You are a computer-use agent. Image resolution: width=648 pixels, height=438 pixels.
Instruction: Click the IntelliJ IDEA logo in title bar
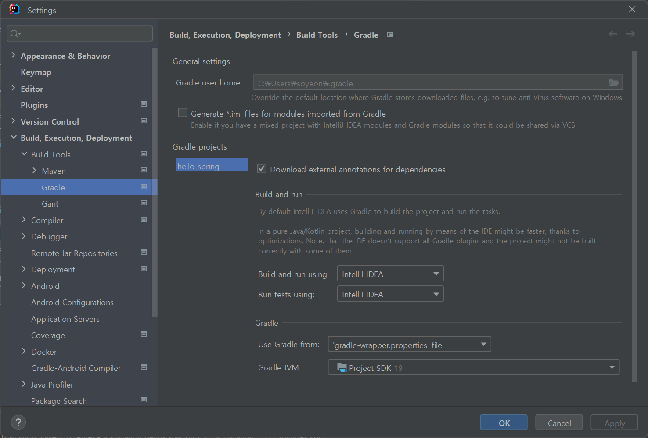click(x=14, y=9)
